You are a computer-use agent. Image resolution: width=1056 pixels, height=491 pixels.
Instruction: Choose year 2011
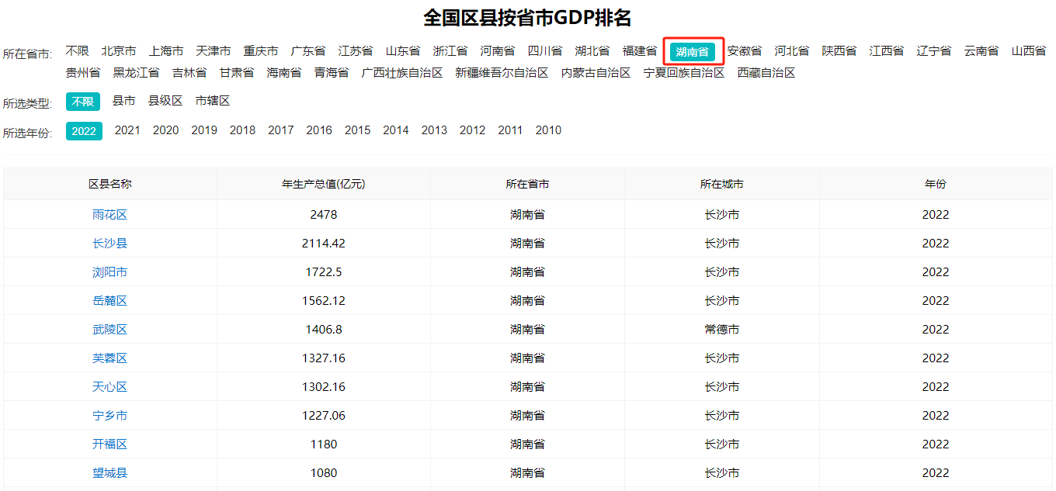[510, 130]
